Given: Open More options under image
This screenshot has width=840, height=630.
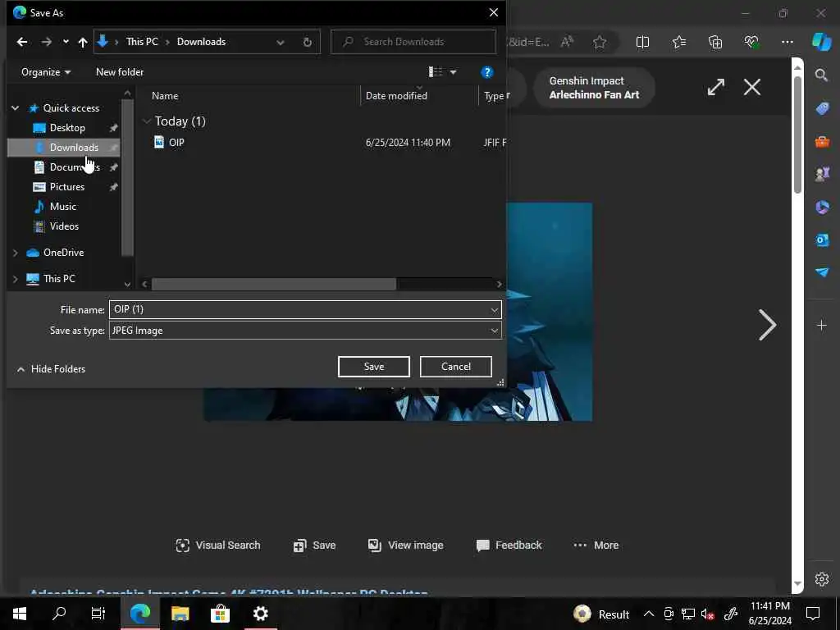Looking at the screenshot, I should [596, 546].
